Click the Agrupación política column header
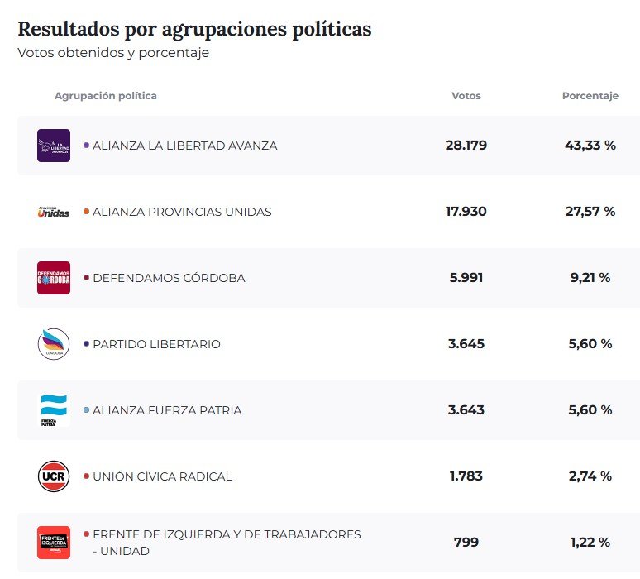Viewport: 640px width, 579px height. 106,96
